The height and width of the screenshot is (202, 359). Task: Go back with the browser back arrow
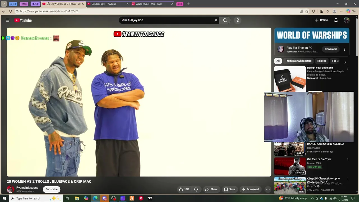4,11
